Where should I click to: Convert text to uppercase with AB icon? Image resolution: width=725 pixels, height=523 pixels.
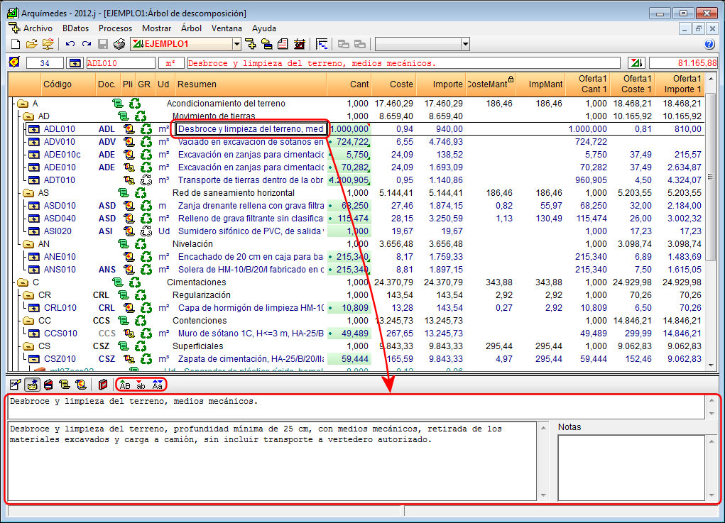click(125, 385)
